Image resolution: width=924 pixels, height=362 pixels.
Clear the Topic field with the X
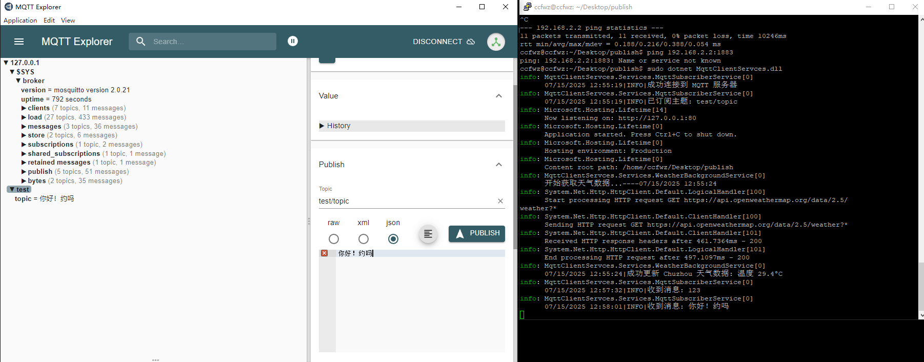click(x=500, y=201)
